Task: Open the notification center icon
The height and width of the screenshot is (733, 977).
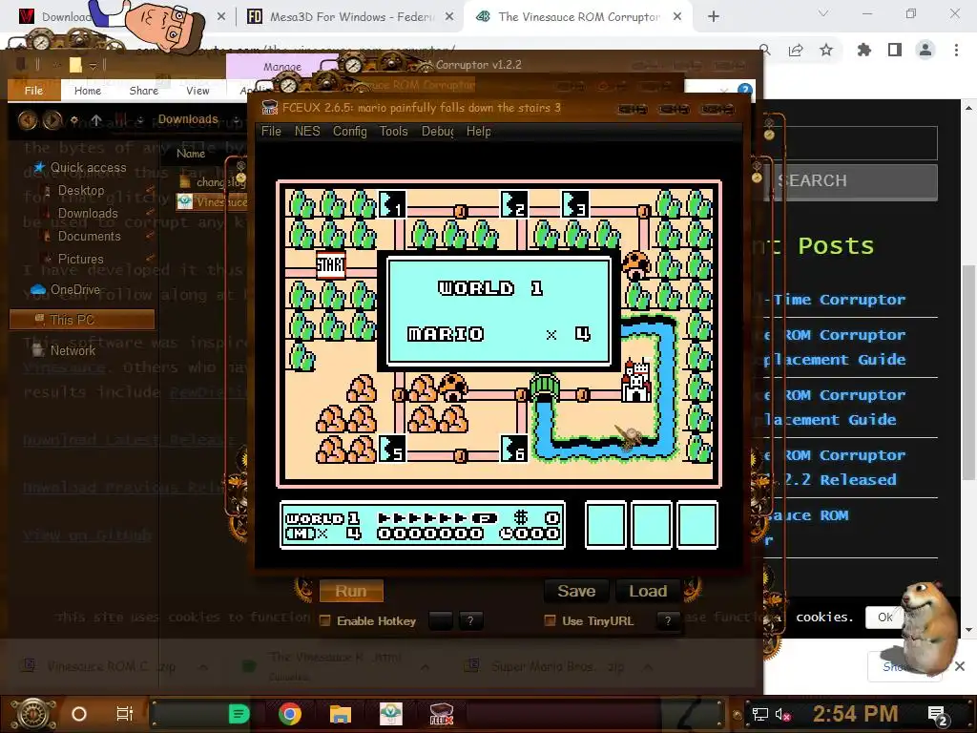Action: pos(938,716)
